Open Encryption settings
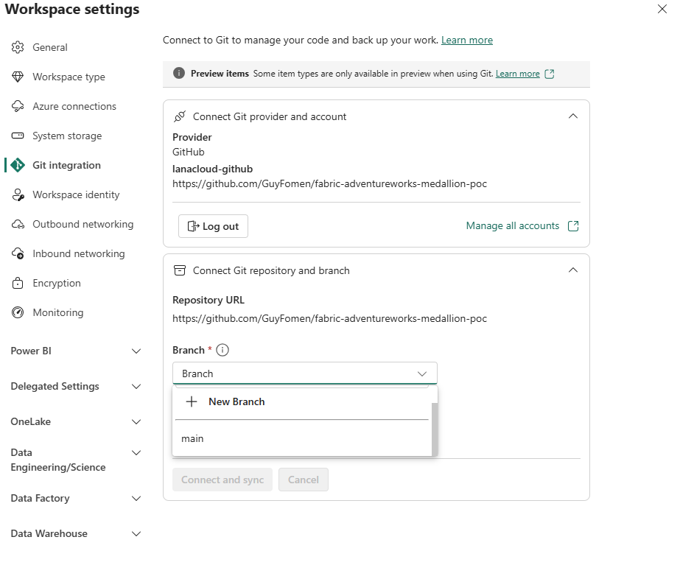Viewport: 680px width, 579px height. [x=57, y=283]
